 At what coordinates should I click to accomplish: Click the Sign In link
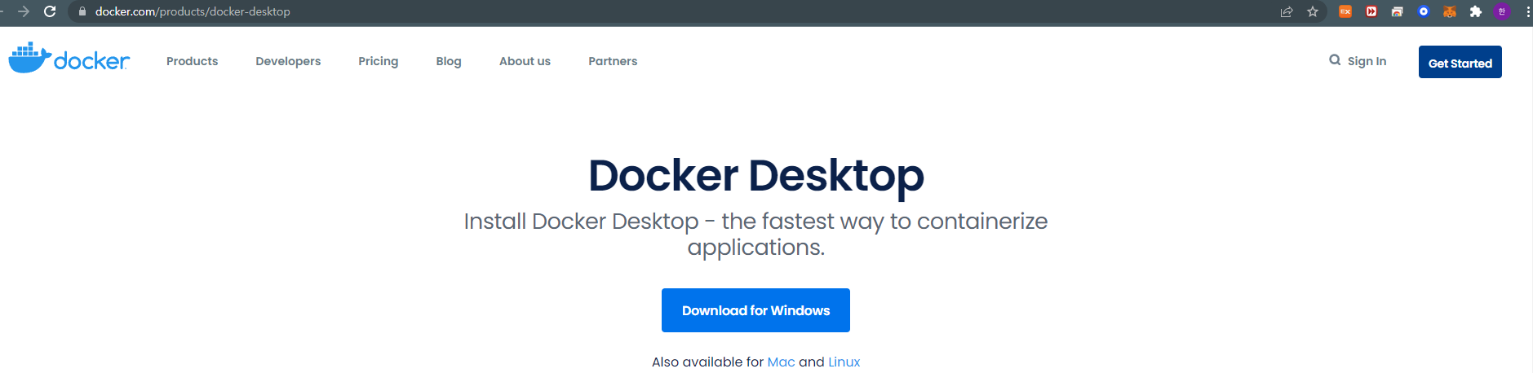pyautogui.click(x=1367, y=61)
